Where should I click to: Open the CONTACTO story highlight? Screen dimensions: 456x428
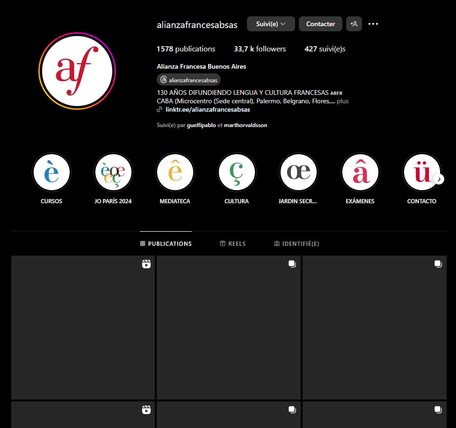(x=421, y=172)
